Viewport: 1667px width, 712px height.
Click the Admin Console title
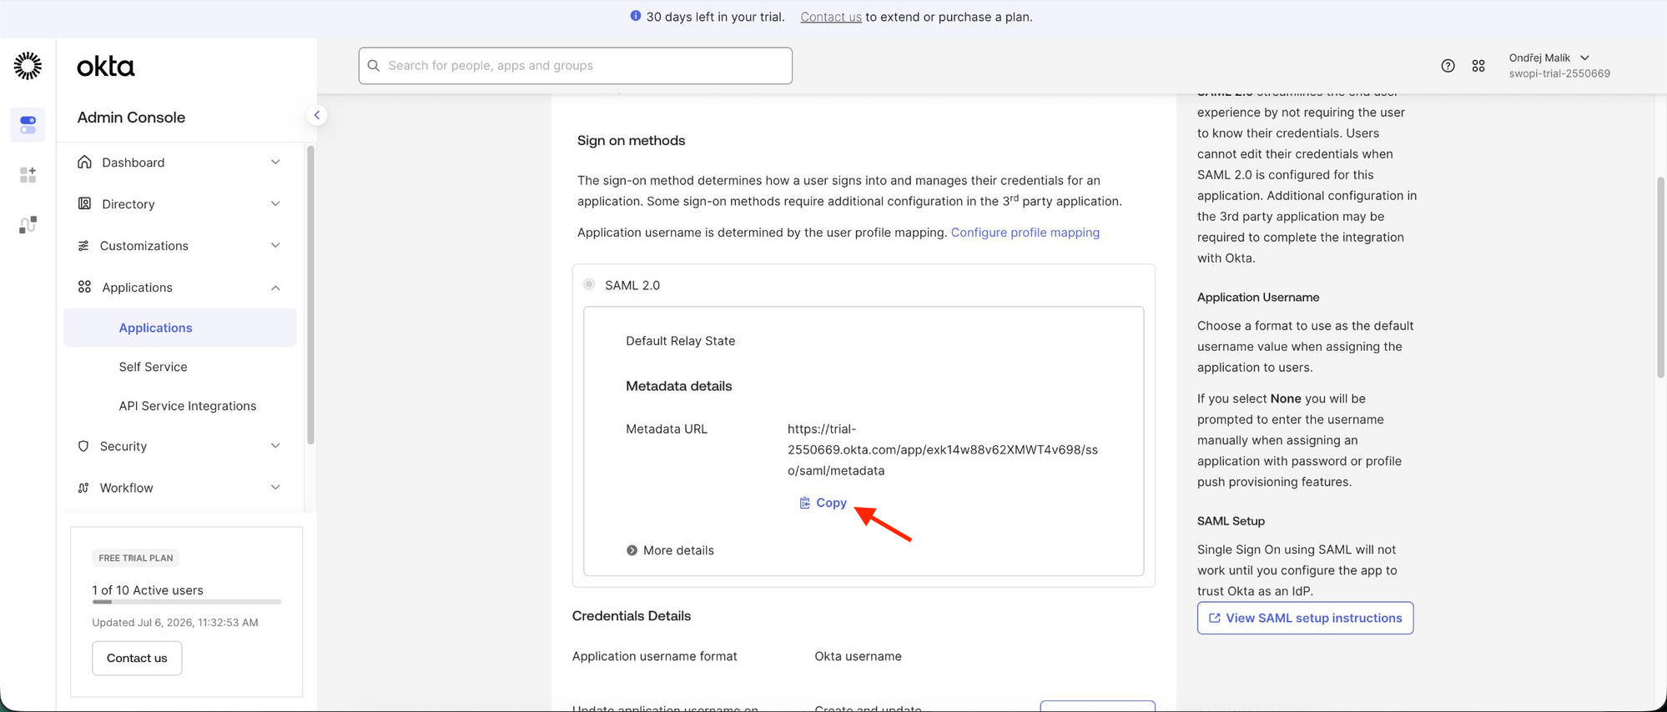pyautogui.click(x=131, y=117)
